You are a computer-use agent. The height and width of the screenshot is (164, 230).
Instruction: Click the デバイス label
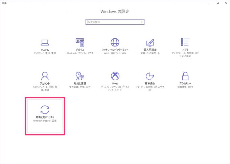point(80,50)
